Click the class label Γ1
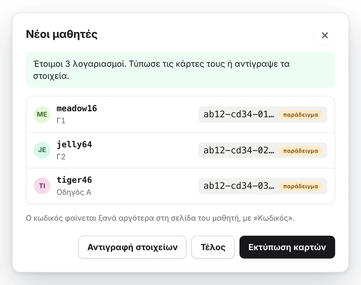361x285 pixels. (x=61, y=121)
